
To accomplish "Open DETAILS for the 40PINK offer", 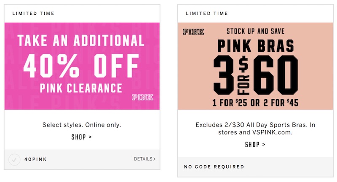I will coord(144,159).
